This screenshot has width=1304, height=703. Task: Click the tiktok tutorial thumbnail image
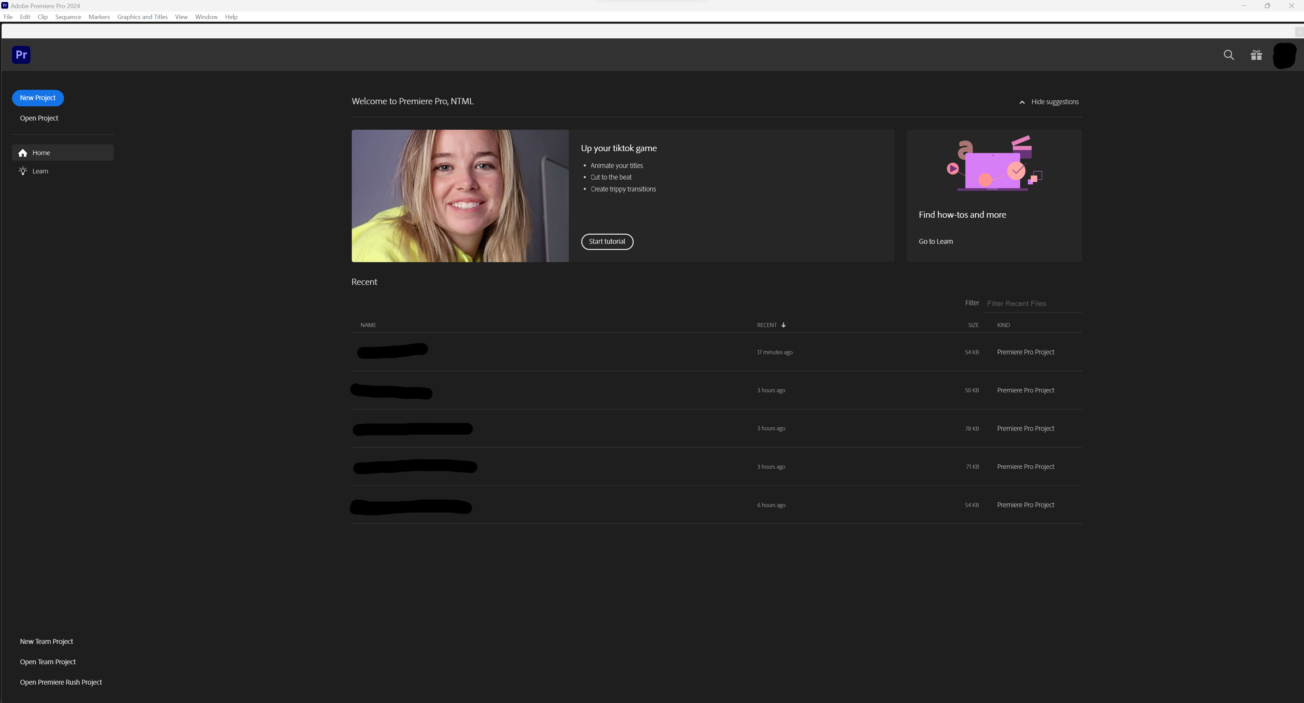[x=460, y=196]
